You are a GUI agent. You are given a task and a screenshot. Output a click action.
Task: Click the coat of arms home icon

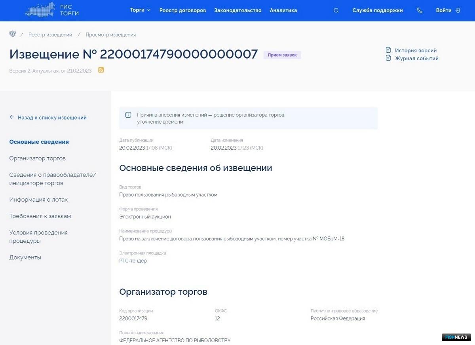click(x=13, y=34)
